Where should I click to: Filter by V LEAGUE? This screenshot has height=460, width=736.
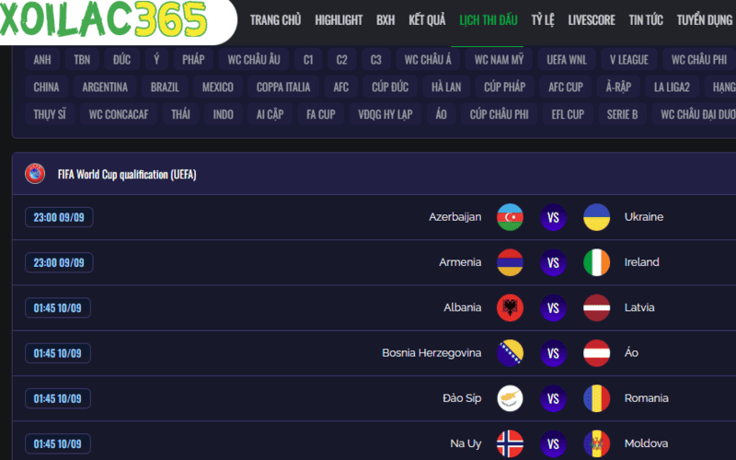pos(629,60)
